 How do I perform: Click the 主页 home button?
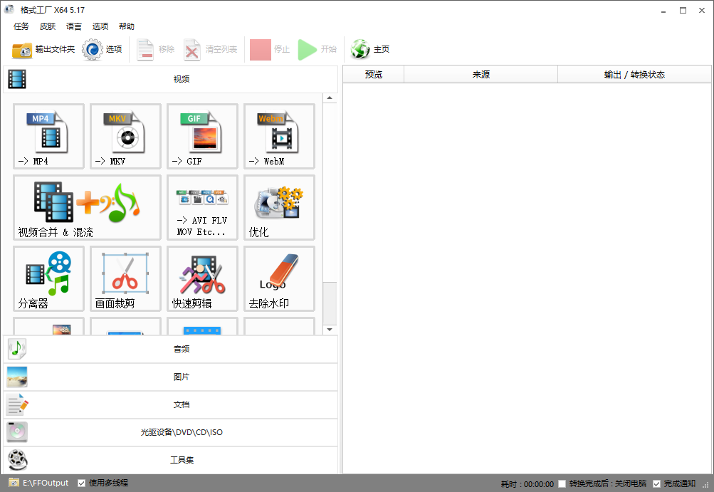click(371, 49)
